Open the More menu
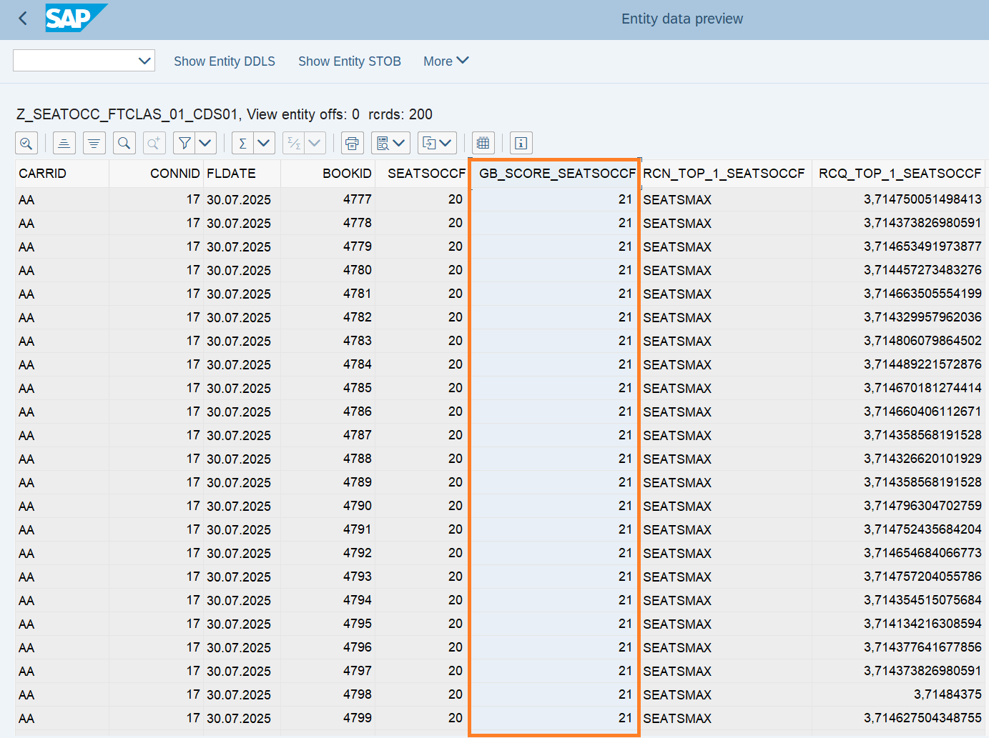989x738 pixels. [446, 61]
